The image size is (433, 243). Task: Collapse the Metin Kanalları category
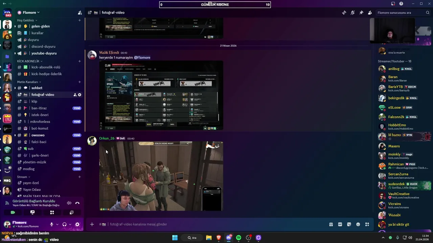pos(29,82)
